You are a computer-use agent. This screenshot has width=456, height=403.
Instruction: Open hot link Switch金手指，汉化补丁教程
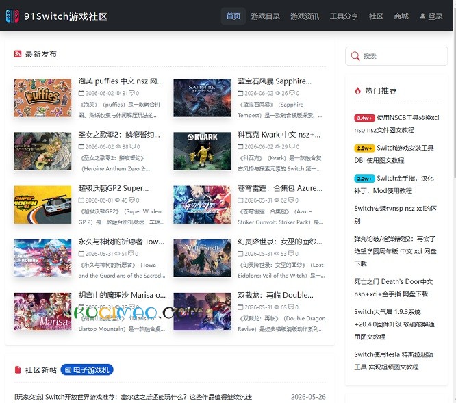pos(394,184)
